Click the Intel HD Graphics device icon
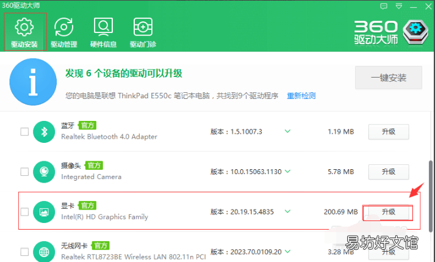Screen dimensions: 435x262 coord(44,212)
